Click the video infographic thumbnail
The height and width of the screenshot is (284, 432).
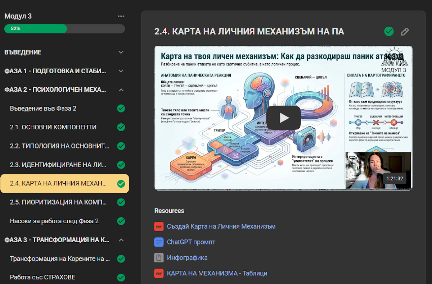point(283,118)
